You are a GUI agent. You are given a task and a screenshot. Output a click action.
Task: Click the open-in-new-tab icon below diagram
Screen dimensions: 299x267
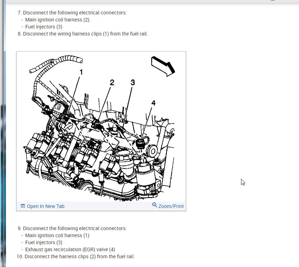coord(23,206)
